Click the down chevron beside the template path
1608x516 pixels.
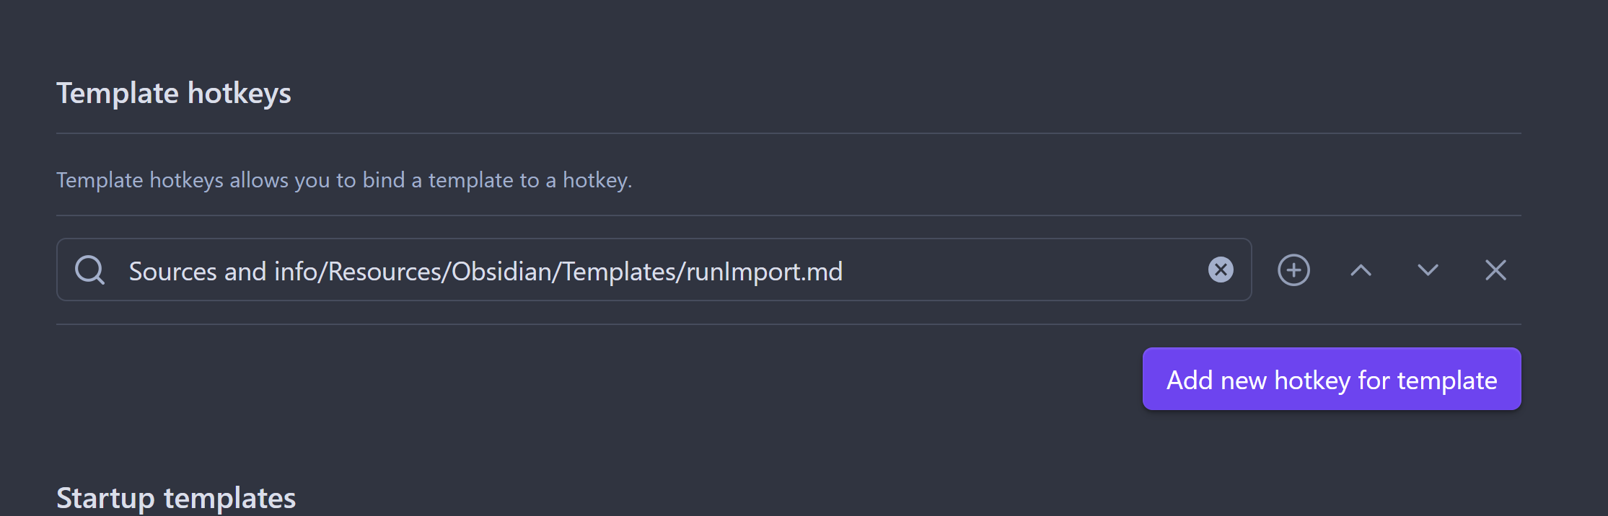[1428, 270]
